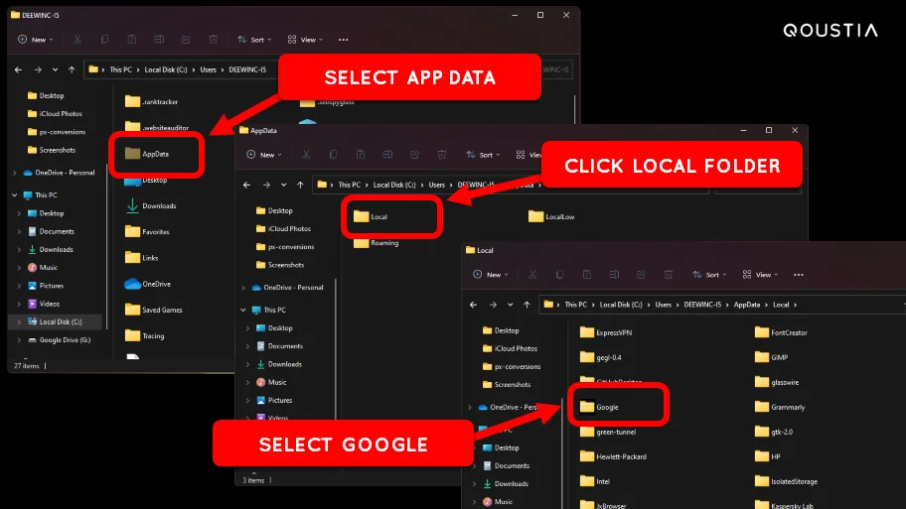Image resolution: width=906 pixels, height=509 pixels.
Task: Click the Cut icon in the AppData window toolbar
Action: coord(306,155)
